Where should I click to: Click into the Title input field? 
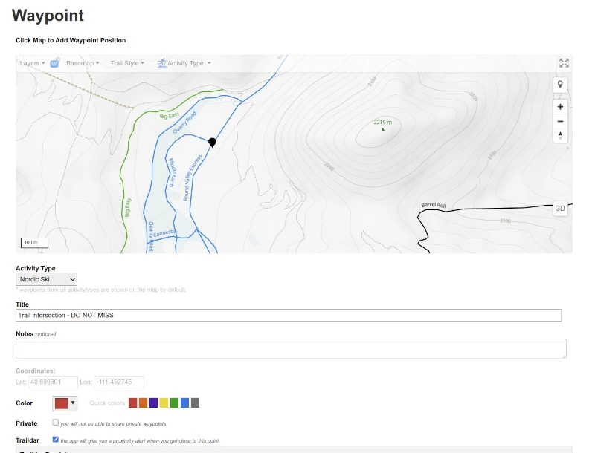coord(289,315)
